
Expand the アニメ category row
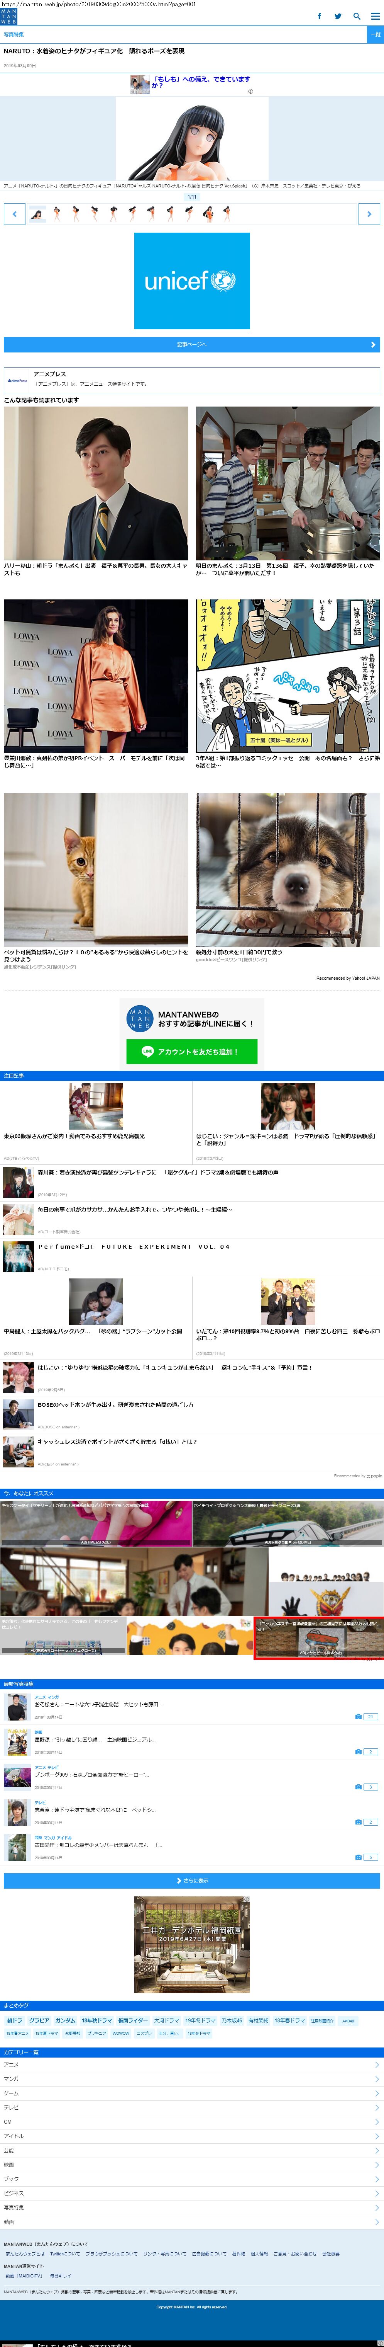[192, 2064]
